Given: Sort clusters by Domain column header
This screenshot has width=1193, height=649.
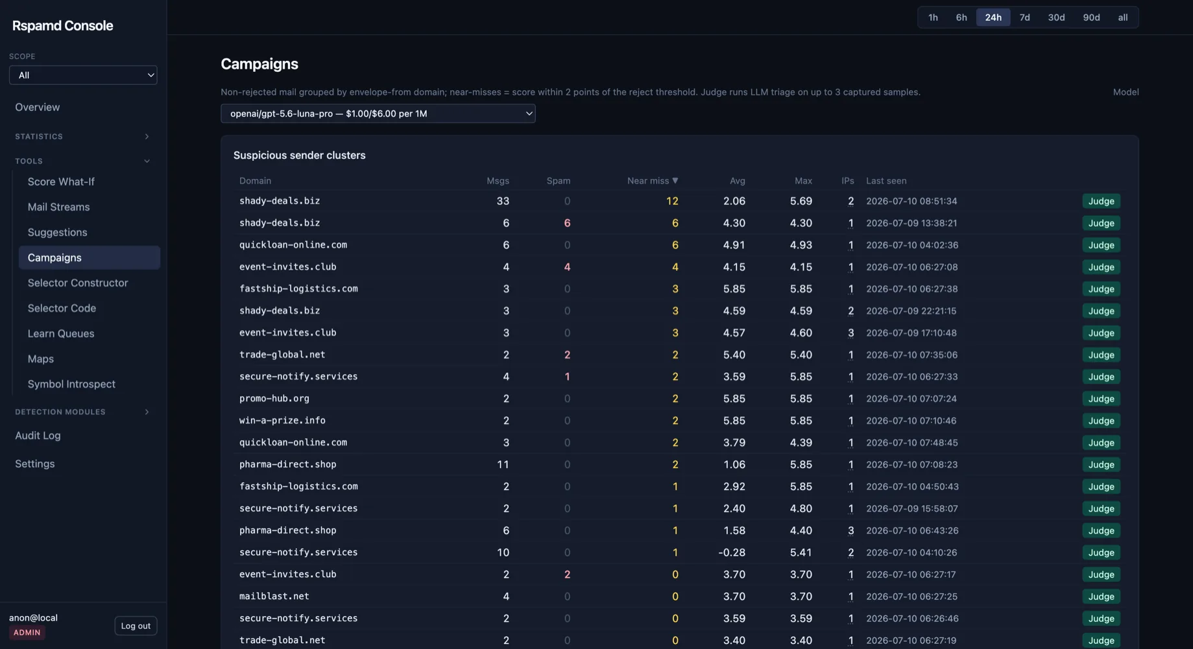Looking at the screenshot, I should click(255, 181).
